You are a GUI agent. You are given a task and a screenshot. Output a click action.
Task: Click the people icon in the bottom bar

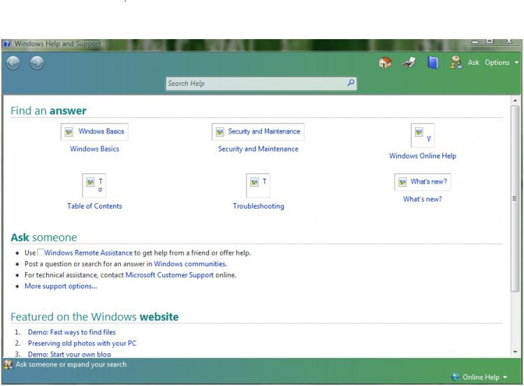click(x=8, y=364)
